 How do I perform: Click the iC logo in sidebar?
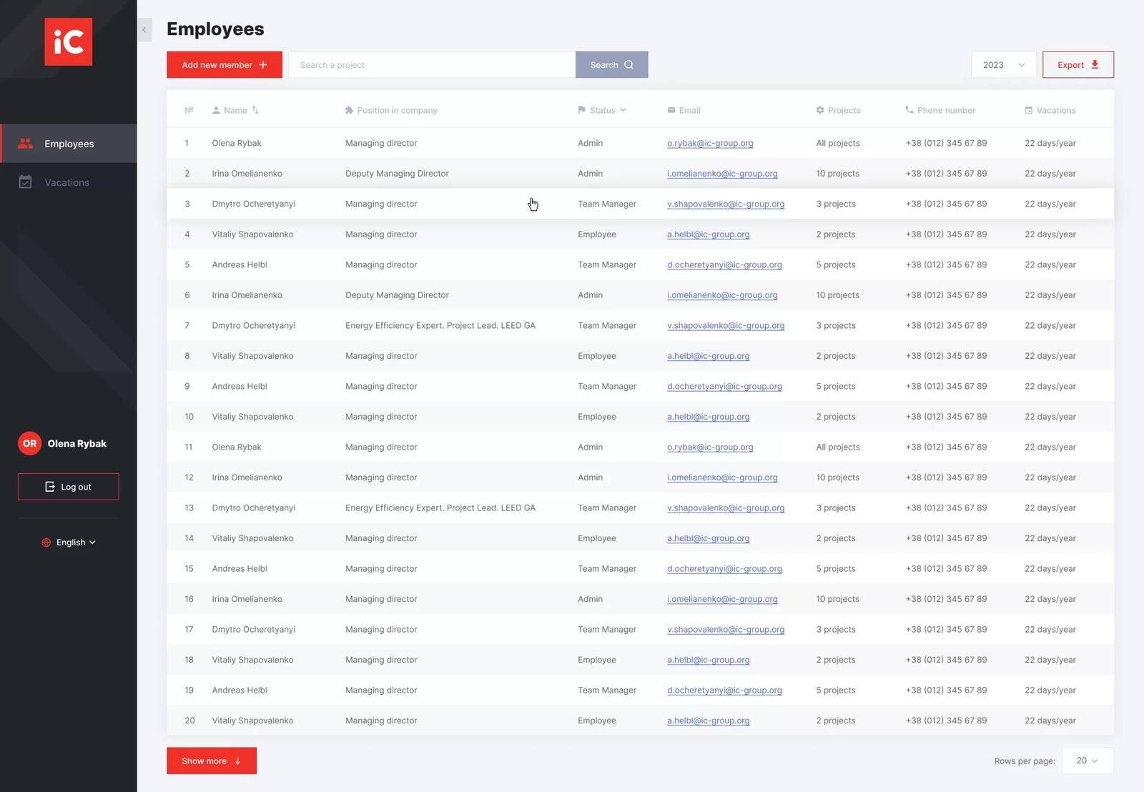(x=68, y=41)
